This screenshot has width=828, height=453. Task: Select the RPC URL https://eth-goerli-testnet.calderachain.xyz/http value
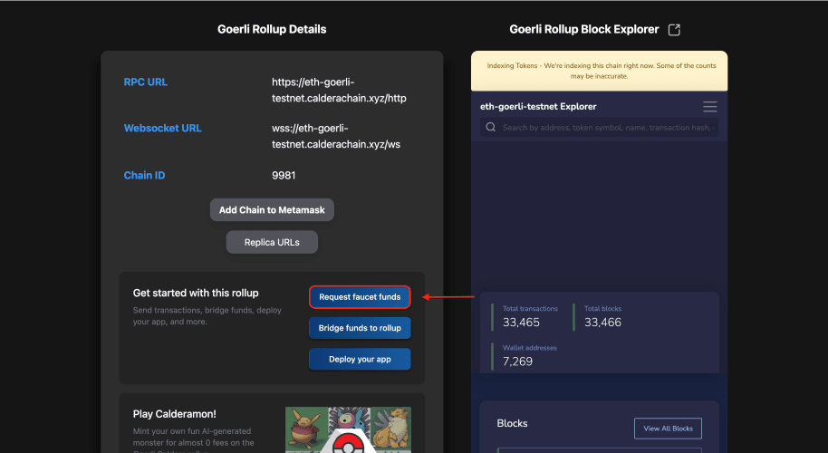point(339,91)
